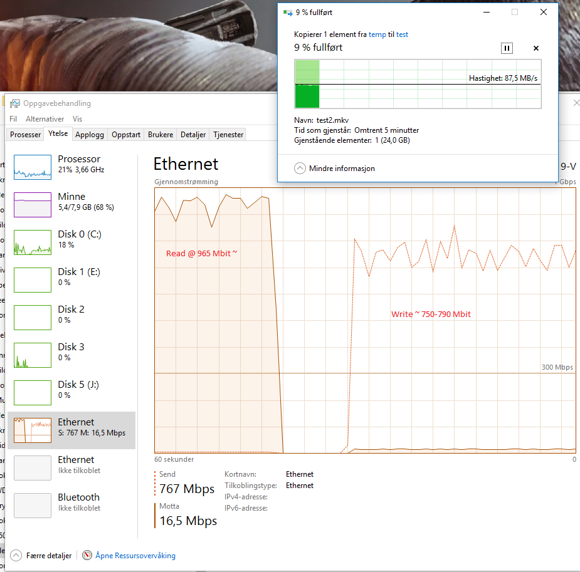Click the Resource Monitor icon
The height and width of the screenshot is (572, 580).
coord(87,555)
